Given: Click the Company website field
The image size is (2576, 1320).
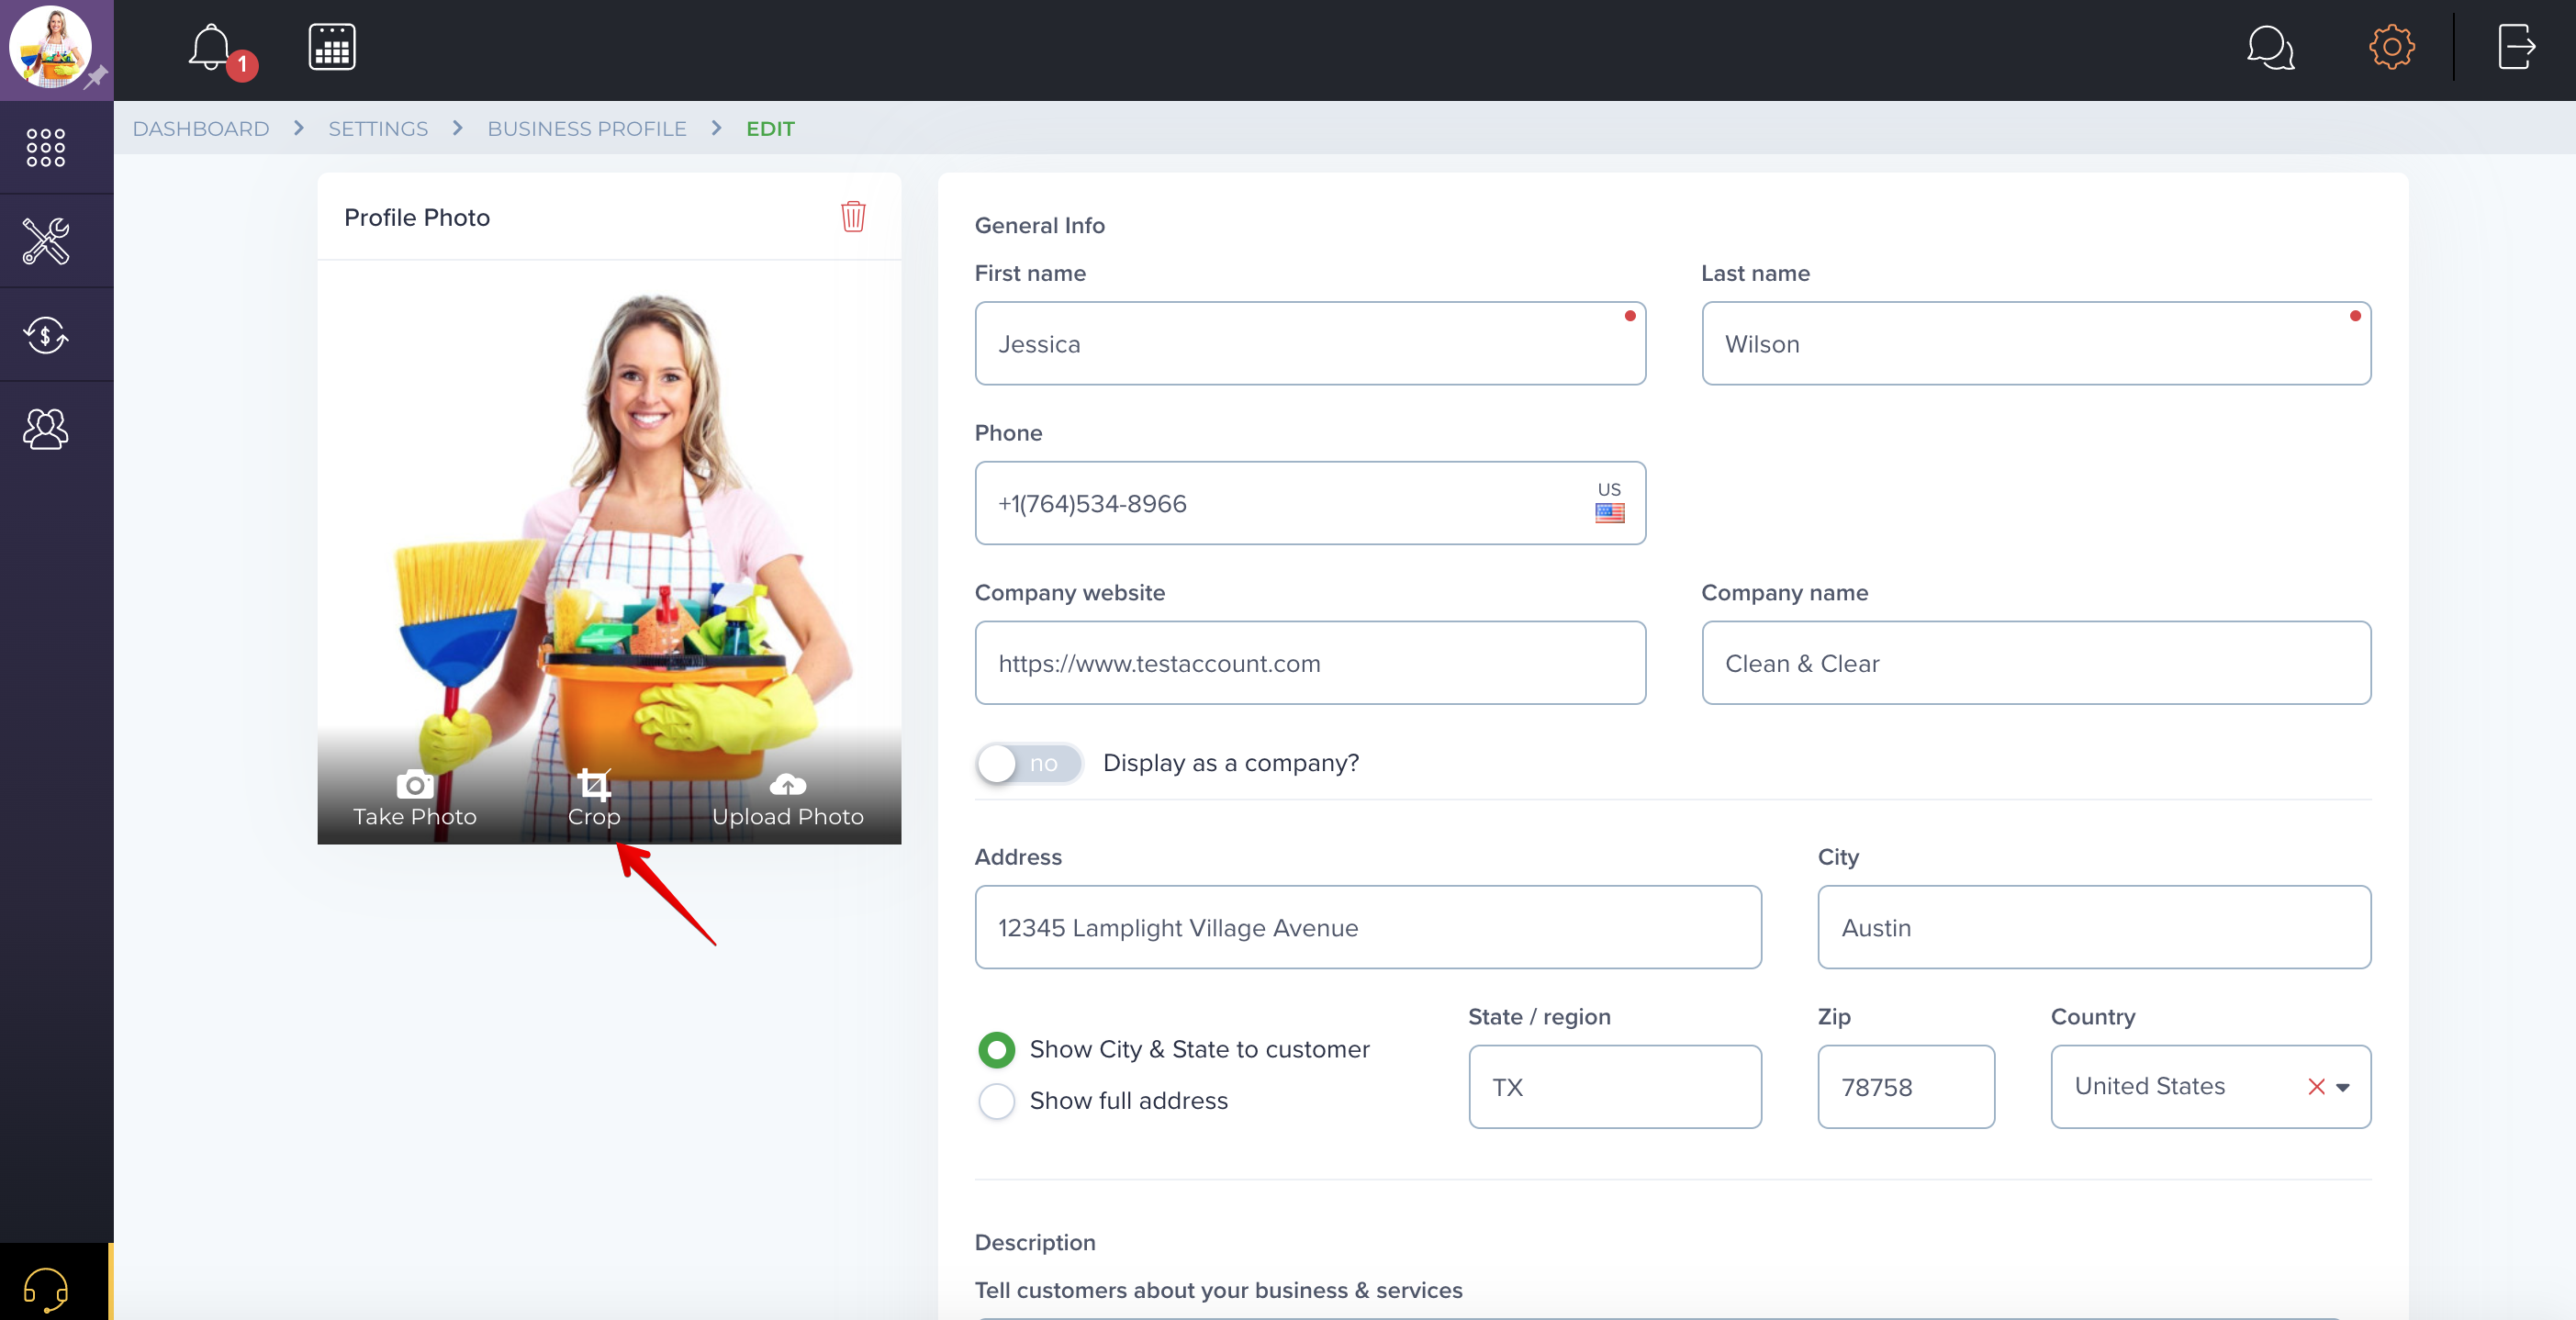Looking at the screenshot, I should (x=1310, y=664).
